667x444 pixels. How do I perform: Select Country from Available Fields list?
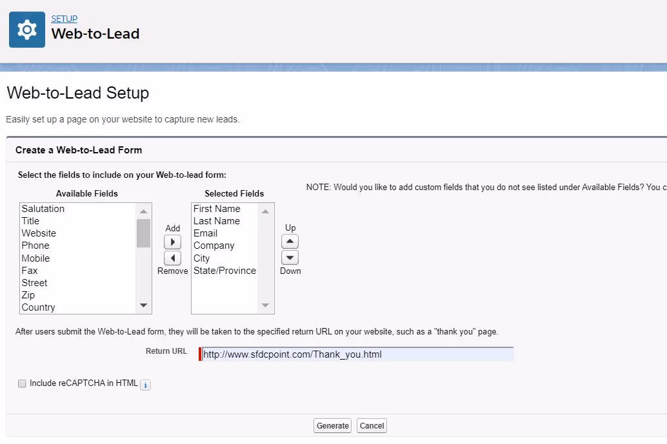[x=38, y=307]
